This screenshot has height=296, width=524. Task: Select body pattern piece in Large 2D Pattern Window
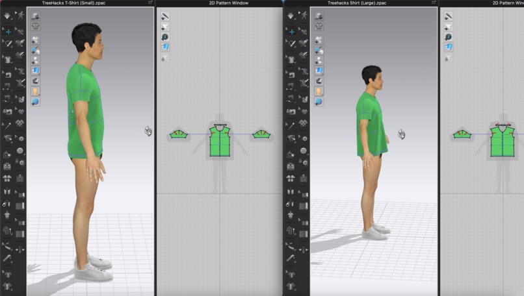coord(503,141)
